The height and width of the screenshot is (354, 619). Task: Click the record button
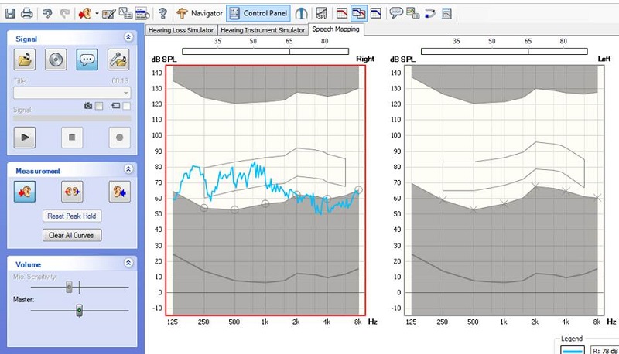pos(119,138)
